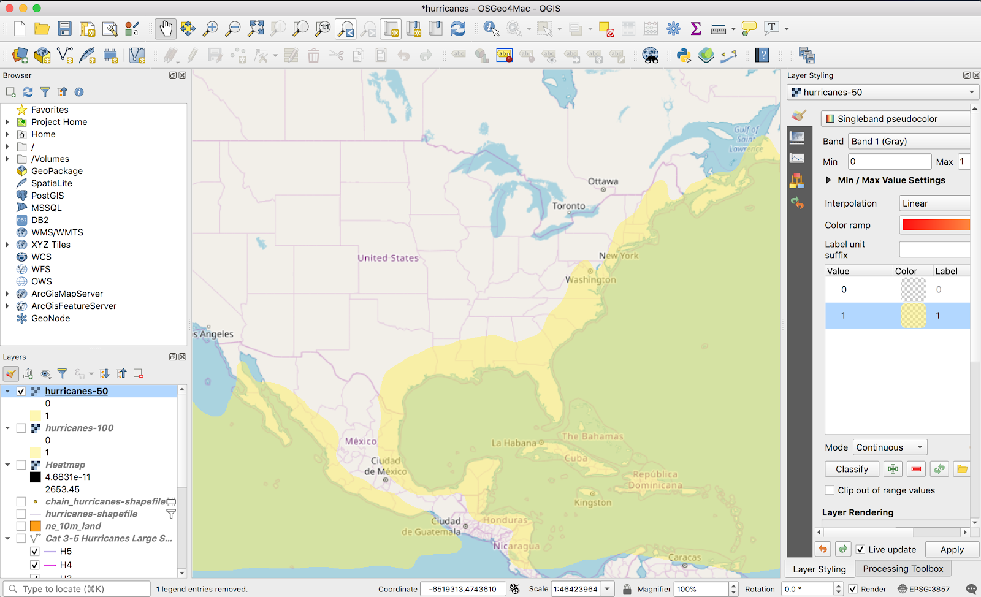Expand the Min / Max Value Settings section
The width and height of the screenshot is (981, 597).
point(829,180)
